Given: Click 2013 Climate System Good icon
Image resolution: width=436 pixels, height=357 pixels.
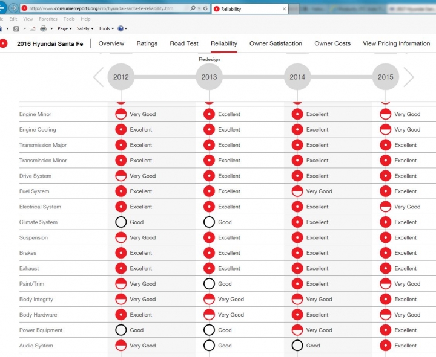Looking at the screenshot, I should pos(209,222).
